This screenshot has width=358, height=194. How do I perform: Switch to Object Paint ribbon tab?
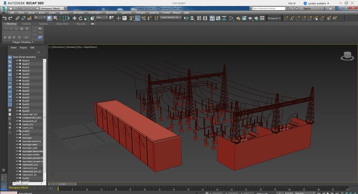tap(62, 24)
